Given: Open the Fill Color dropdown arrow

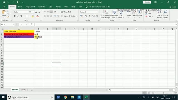Looking at the screenshot, I should tap(35, 16).
